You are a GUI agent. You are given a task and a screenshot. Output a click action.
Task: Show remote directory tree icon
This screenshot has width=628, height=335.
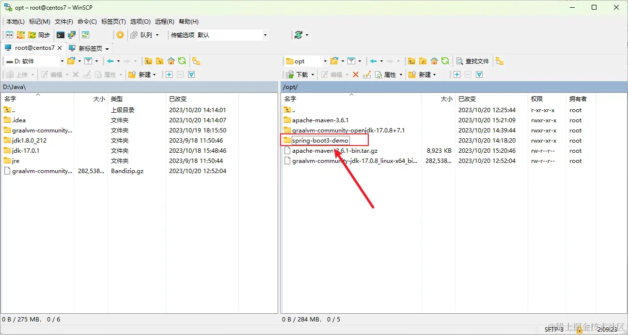[500, 61]
